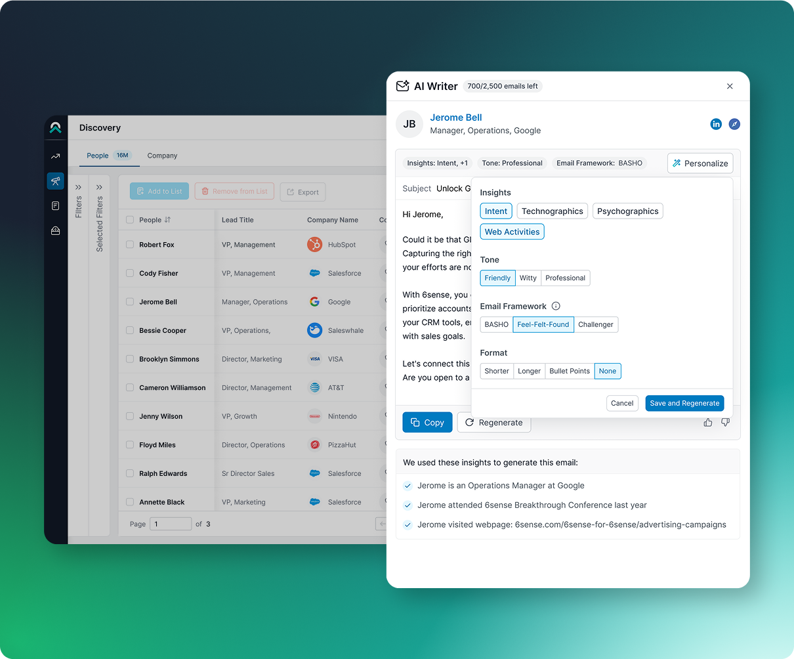The height and width of the screenshot is (659, 794).
Task: Choose the None format option
Action: click(608, 372)
